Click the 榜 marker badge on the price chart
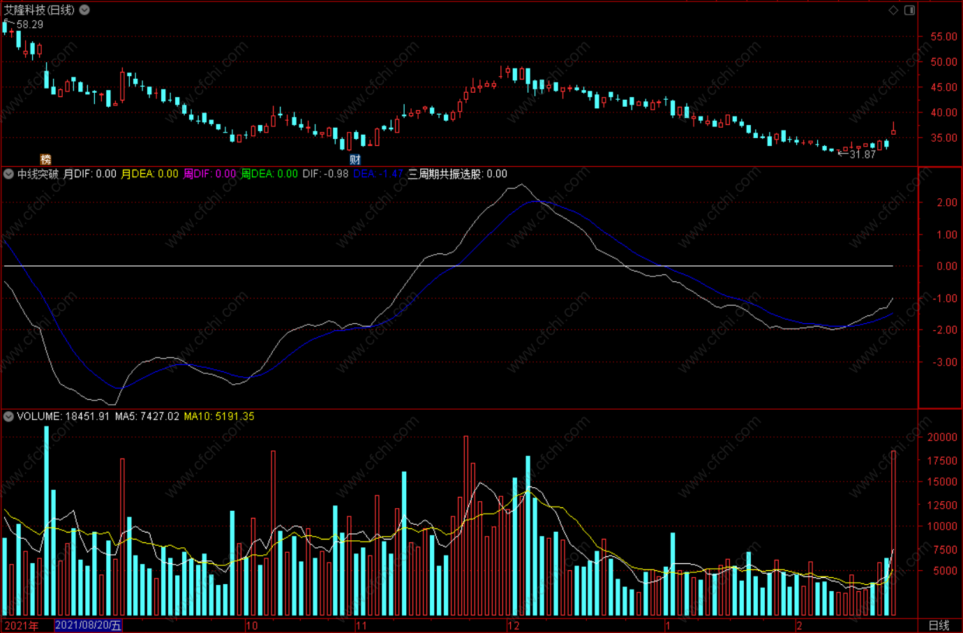 pos(45,159)
